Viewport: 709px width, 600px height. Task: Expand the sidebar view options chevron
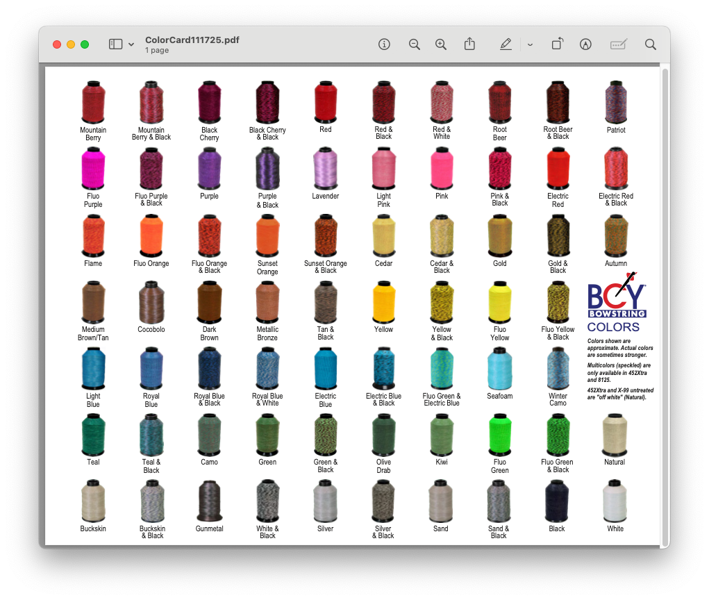coord(131,44)
